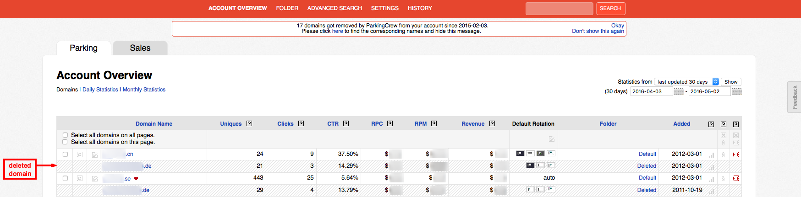The height and width of the screenshot is (197, 801).
Task: Click the first dark rotation template swatch in .cn row
Action: [x=520, y=154]
